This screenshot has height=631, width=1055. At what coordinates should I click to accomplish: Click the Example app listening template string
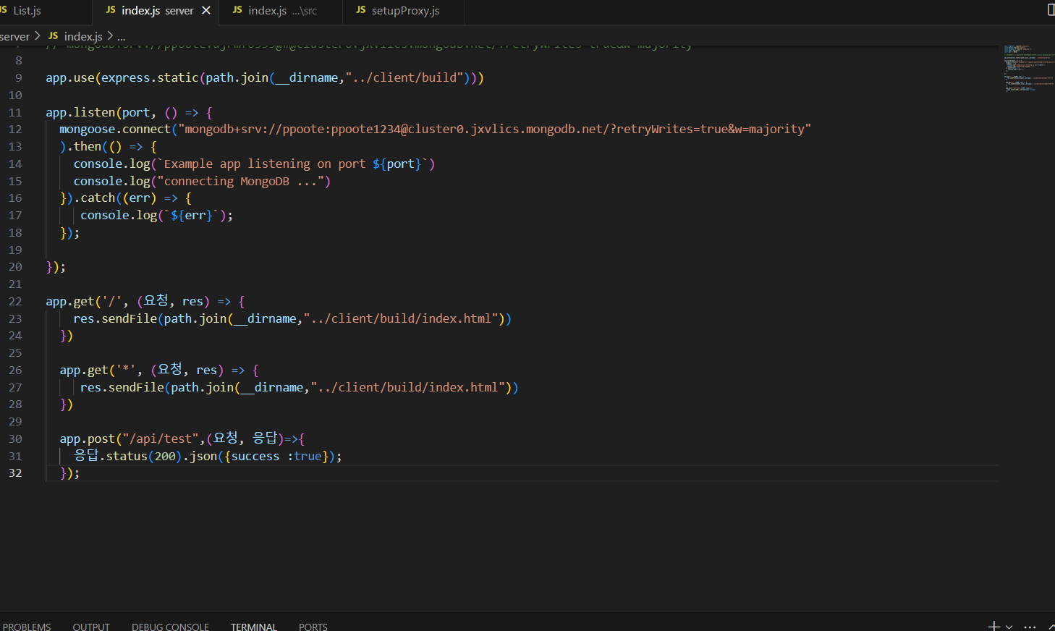point(292,164)
